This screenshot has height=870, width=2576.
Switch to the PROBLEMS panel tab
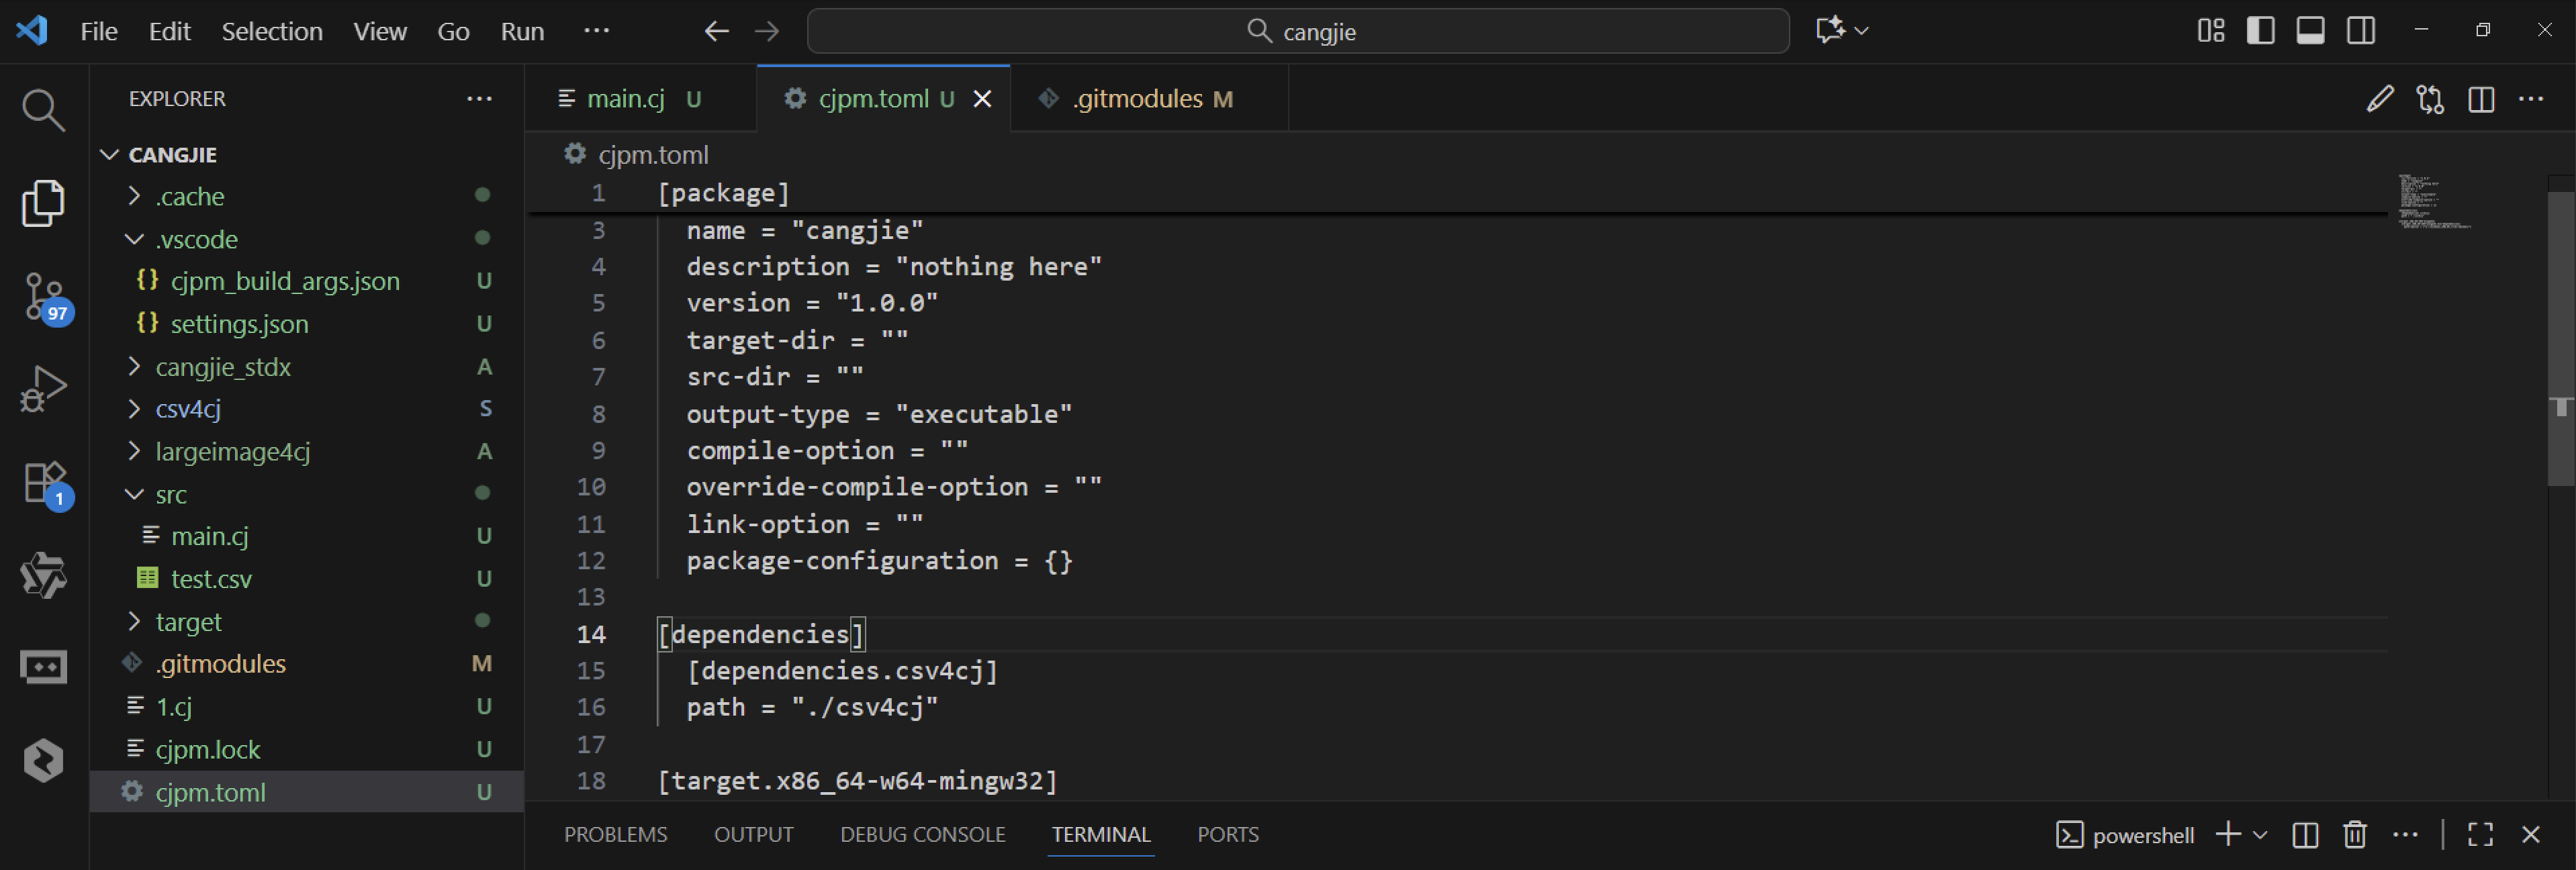[x=615, y=834]
